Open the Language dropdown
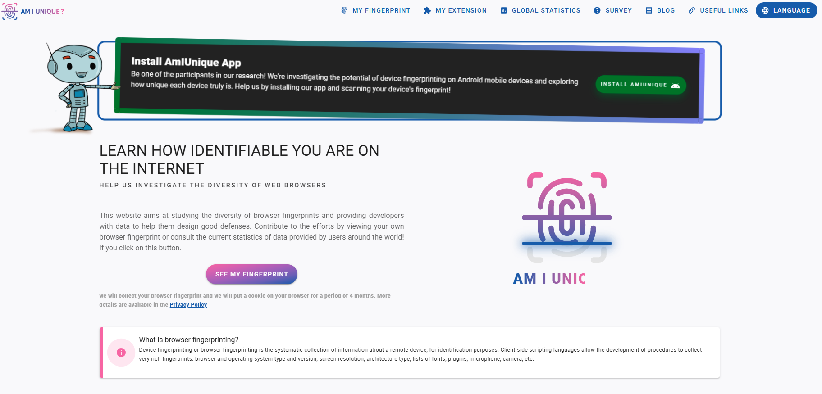The image size is (822, 394). 786,10
